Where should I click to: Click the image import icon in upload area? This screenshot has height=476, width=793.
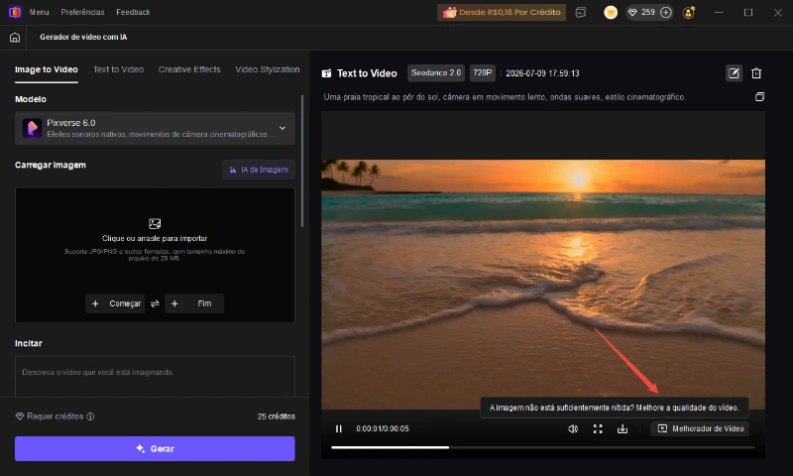[155, 223]
